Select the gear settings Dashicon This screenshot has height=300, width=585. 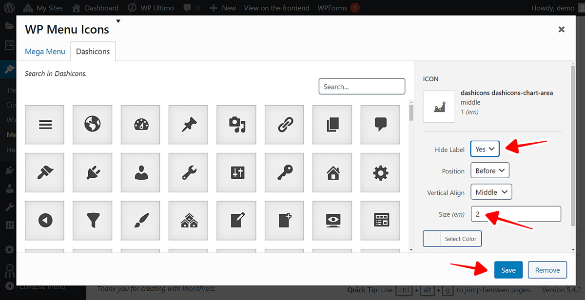click(380, 172)
